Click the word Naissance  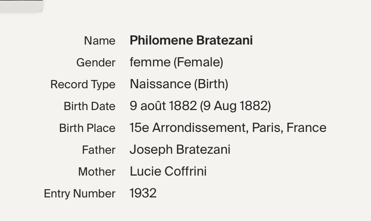161,84
